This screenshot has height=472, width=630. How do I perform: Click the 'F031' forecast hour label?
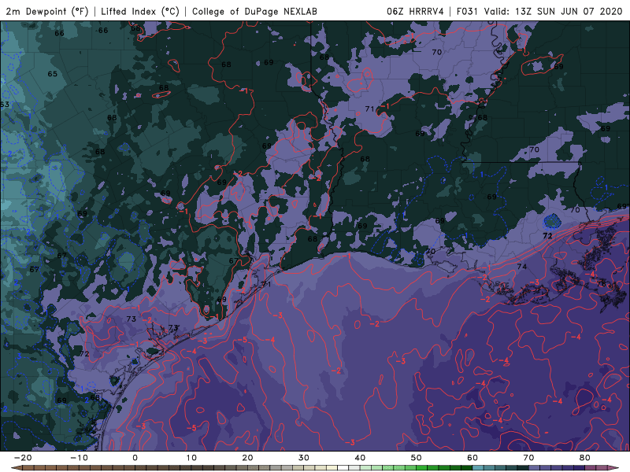[x=467, y=11]
